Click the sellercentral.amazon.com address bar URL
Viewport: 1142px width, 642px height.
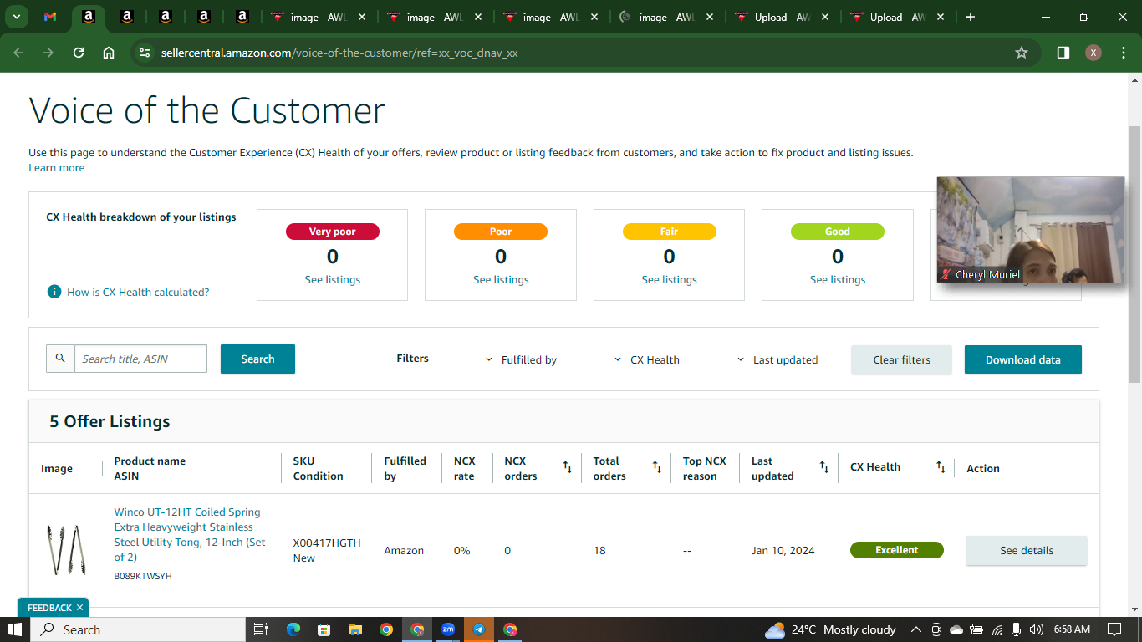coord(339,53)
